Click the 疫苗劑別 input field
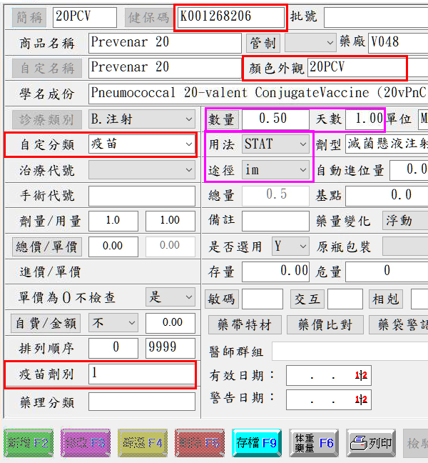Image resolution: width=428 pixels, height=463 pixels. (141, 374)
